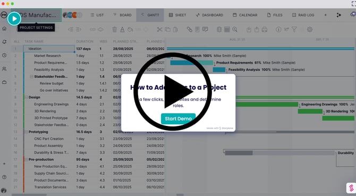Viewport: 356px width, 196px height.
Task: Click the TASK NAME column header
Action: click(x=34, y=41)
